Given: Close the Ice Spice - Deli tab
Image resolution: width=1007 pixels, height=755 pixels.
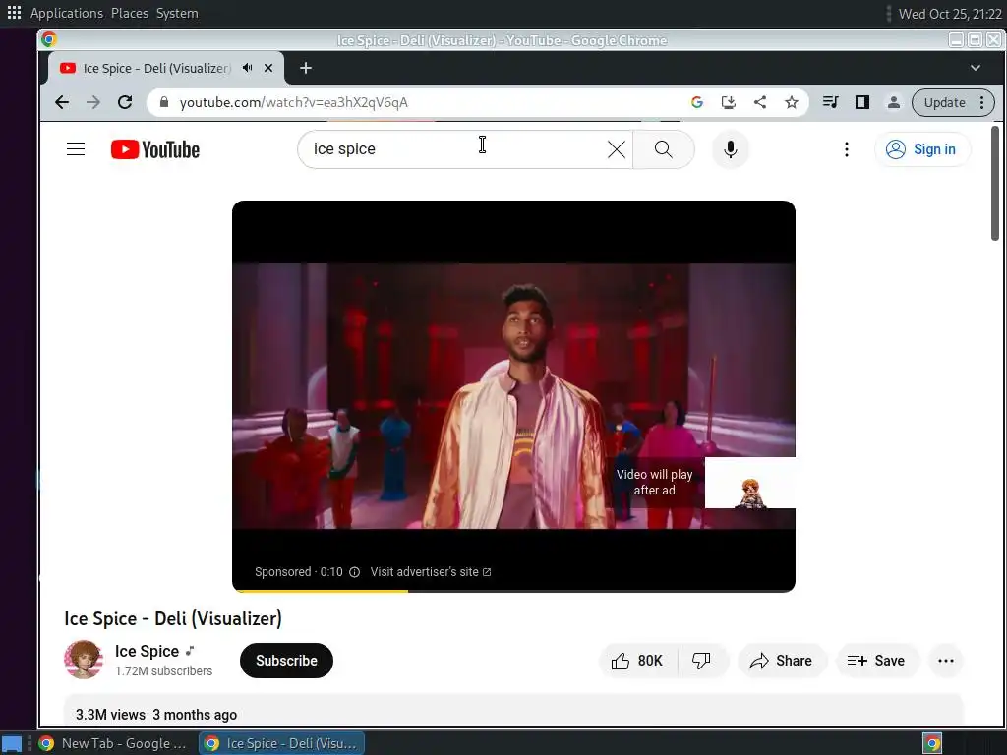Looking at the screenshot, I should 268,68.
